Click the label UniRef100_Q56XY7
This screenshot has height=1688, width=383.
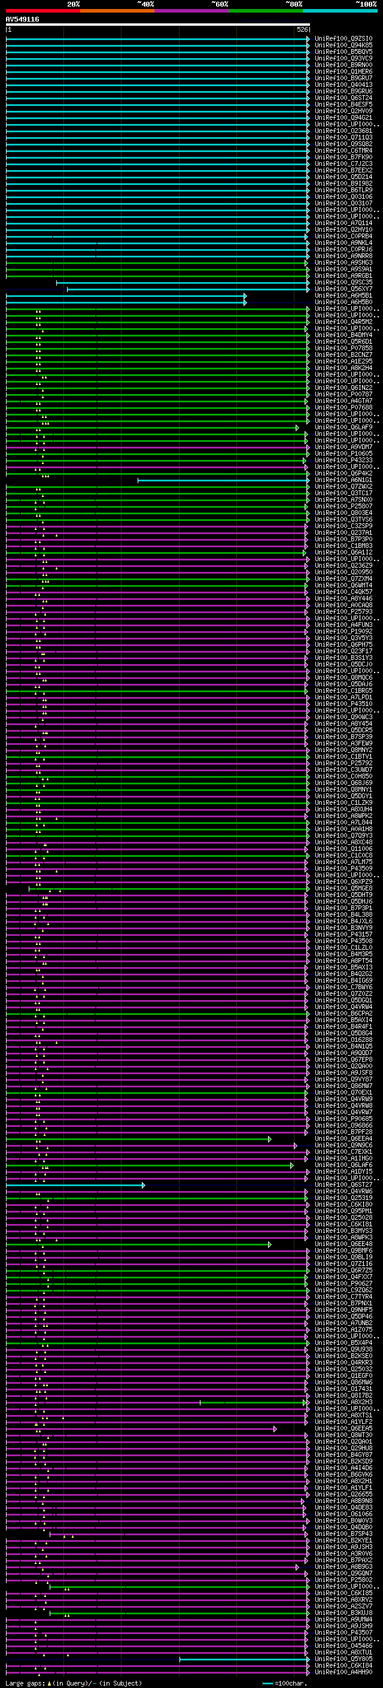click(x=343, y=289)
